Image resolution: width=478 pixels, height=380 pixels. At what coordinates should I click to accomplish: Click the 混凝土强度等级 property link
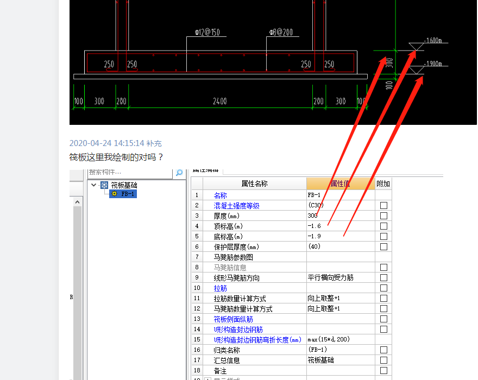click(x=237, y=206)
